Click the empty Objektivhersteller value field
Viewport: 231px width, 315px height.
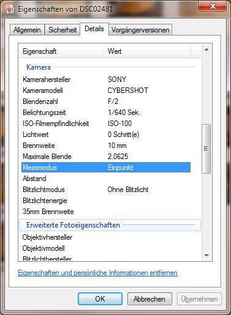click(x=149, y=237)
